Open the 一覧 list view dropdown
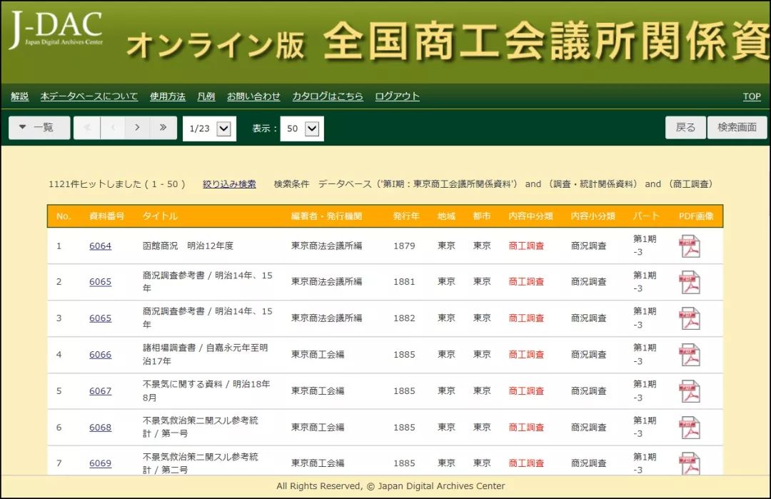Image resolution: width=771 pixels, height=499 pixels. click(39, 128)
